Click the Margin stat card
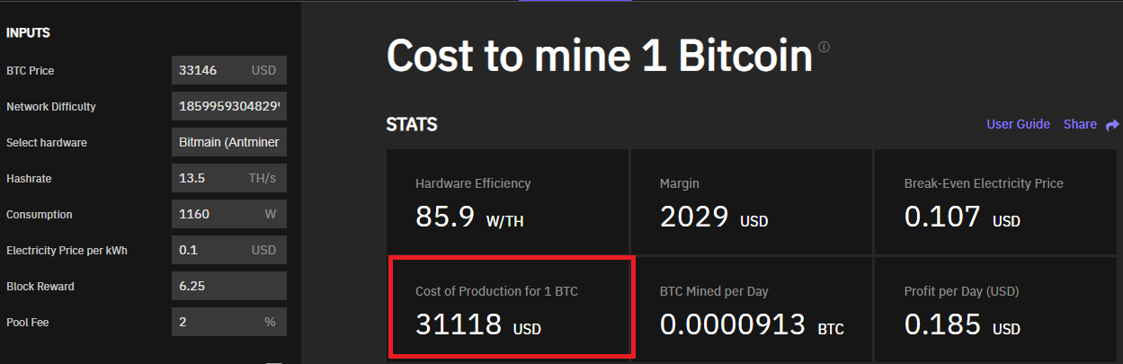The width and height of the screenshot is (1123, 364). pyautogui.click(x=752, y=201)
